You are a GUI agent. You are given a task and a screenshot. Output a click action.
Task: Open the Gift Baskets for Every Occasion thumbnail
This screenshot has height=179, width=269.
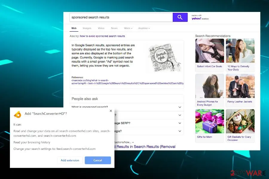[x=240, y=121]
